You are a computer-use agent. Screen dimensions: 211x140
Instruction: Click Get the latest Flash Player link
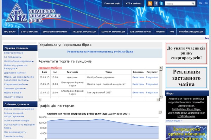(x=186, y=109)
